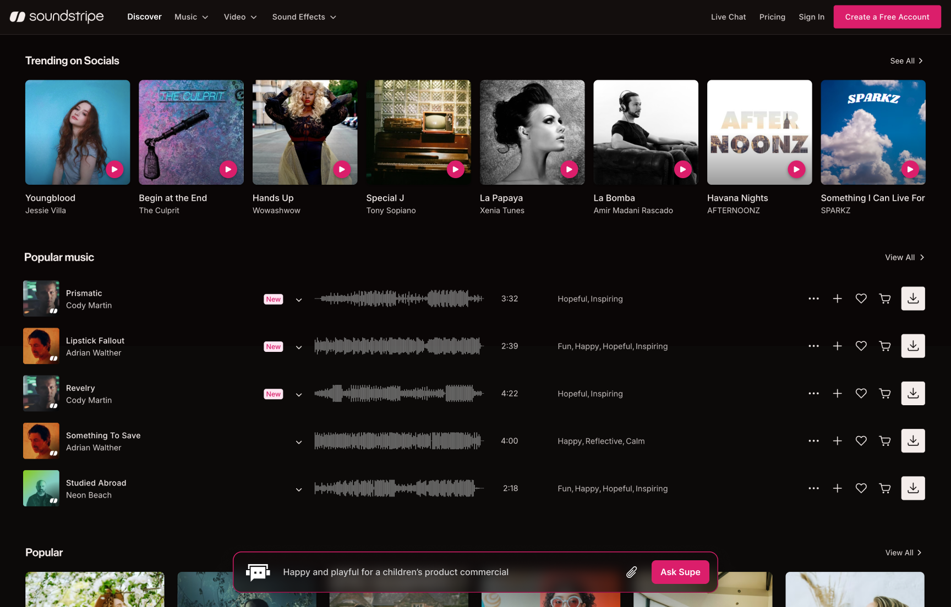Play the Havana Nights track
This screenshot has height=607, width=951.
coord(796,169)
